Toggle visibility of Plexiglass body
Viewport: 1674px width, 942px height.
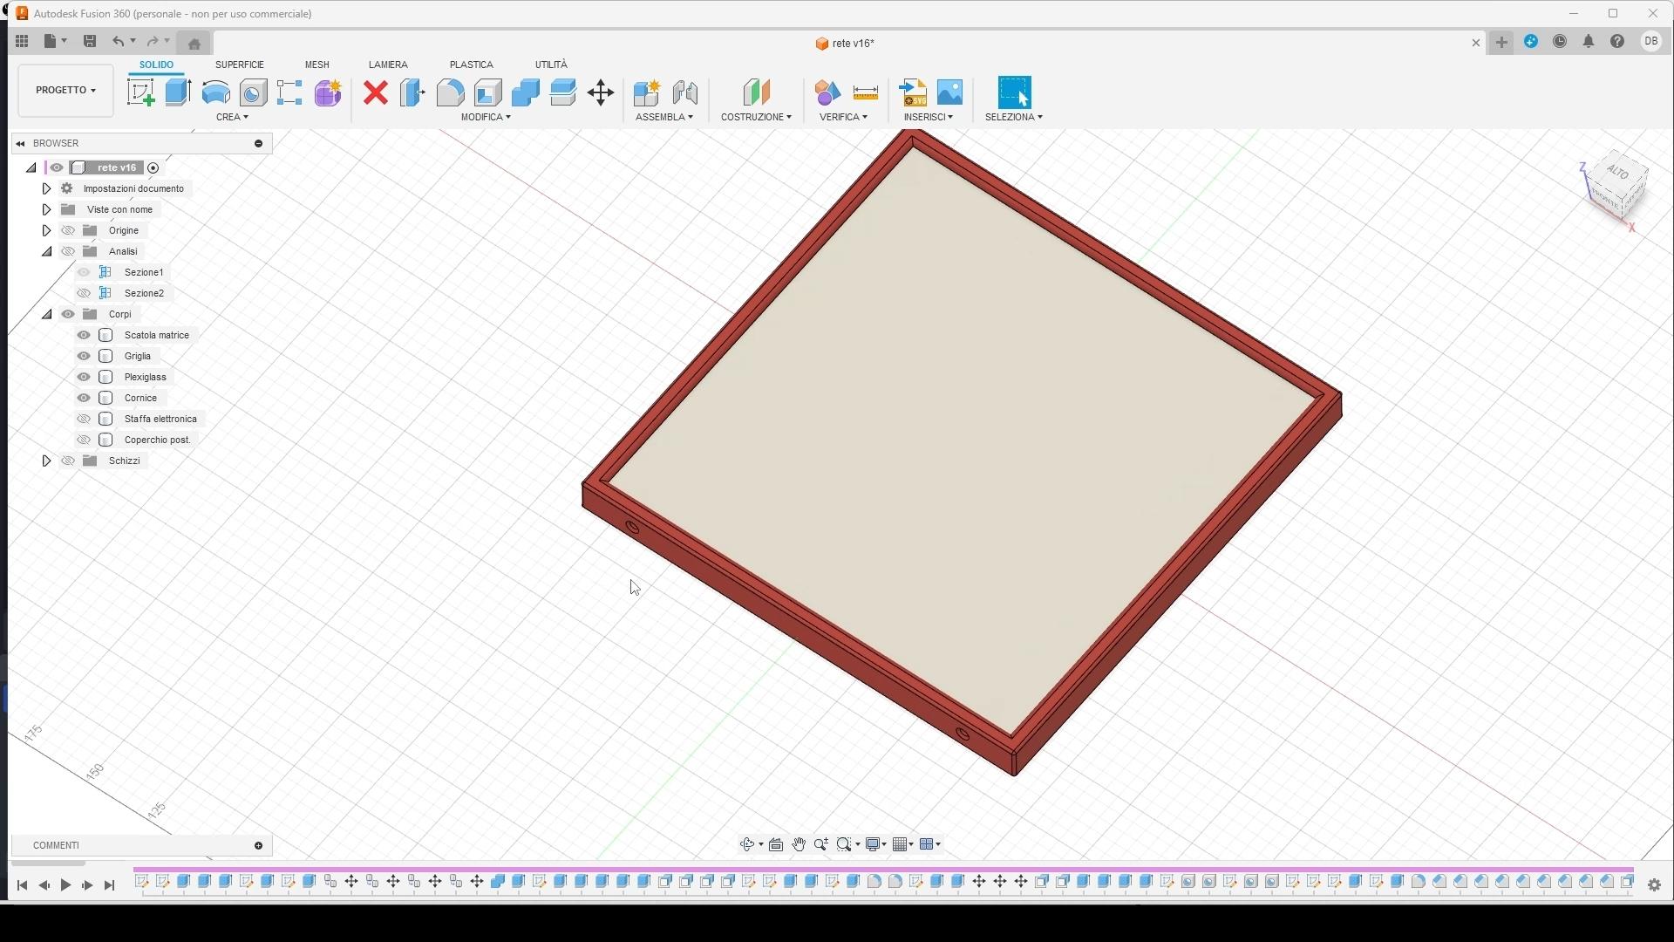(x=84, y=377)
